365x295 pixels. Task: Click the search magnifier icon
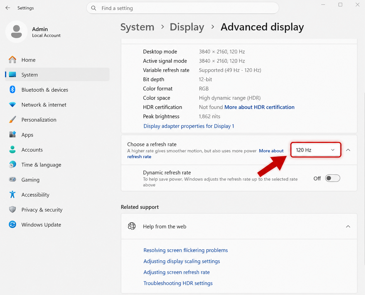point(94,8)
